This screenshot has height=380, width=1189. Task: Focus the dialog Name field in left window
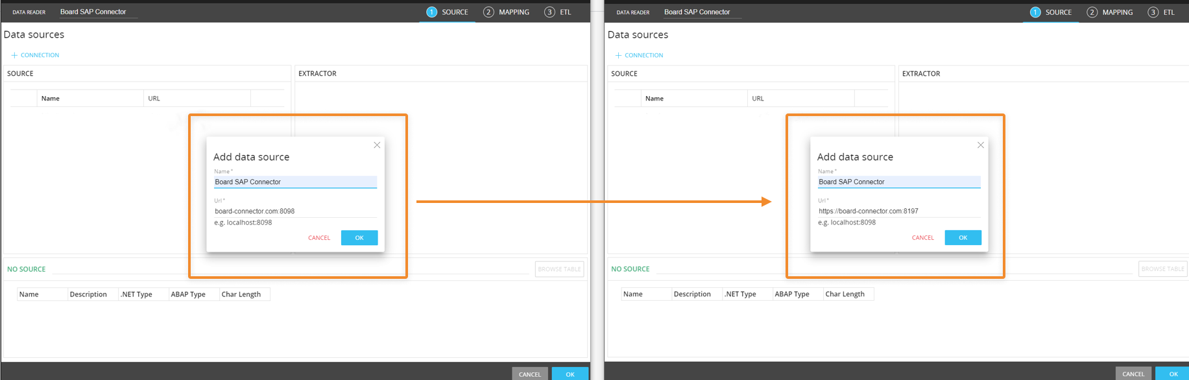tap(295, 182)
